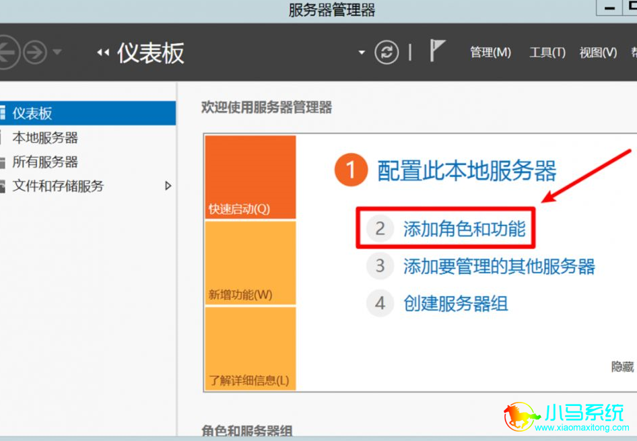Refresh the Server Manager dashboard
The image size is (637, 441).
coord(387,53)
